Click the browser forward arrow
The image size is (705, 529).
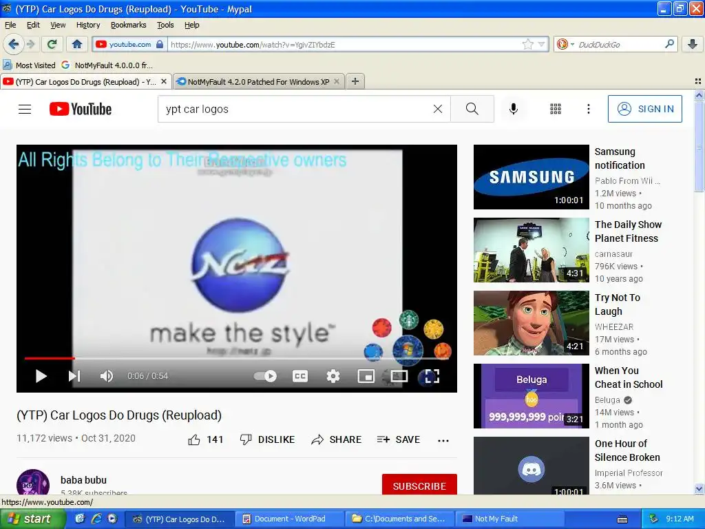point(30,44)
